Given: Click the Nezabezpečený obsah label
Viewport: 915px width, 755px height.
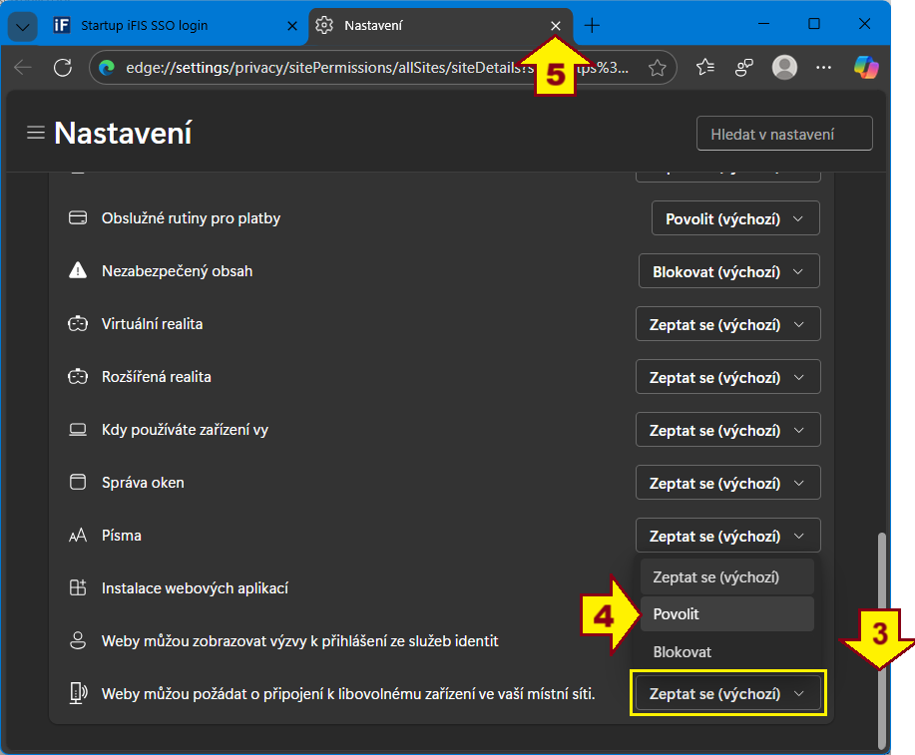Looking at the screenshot, I should coord(177,271).
